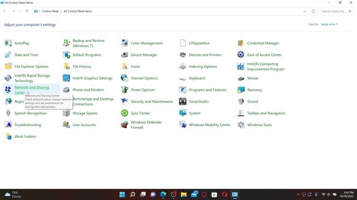The width and height of the screenshot is (357, 200).
Task: Open the Sync Center icon
Action: coord(124,113)
